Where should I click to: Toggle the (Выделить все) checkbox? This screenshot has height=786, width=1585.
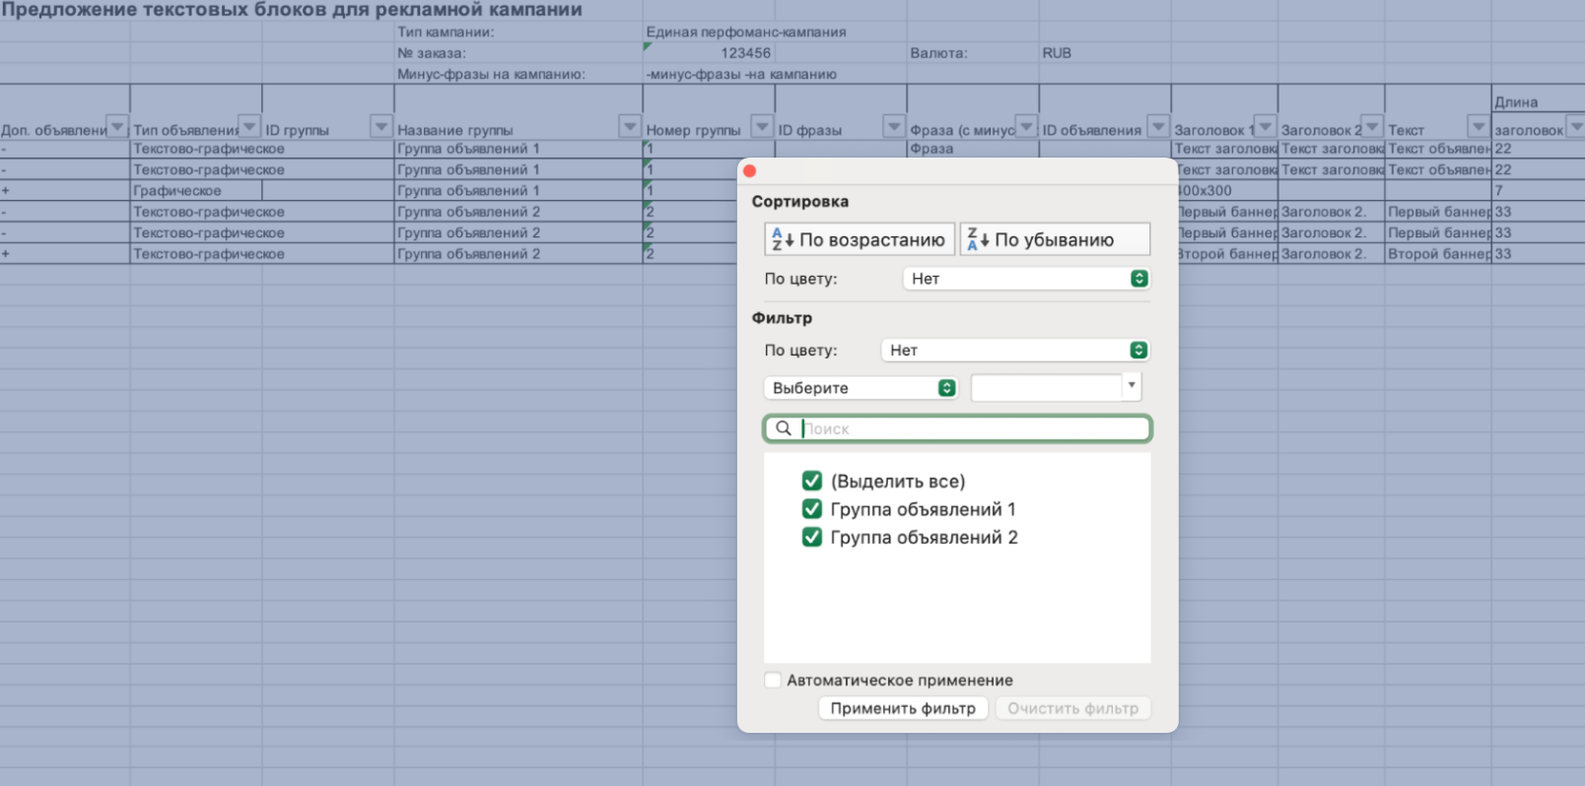[x=812, y=481]
